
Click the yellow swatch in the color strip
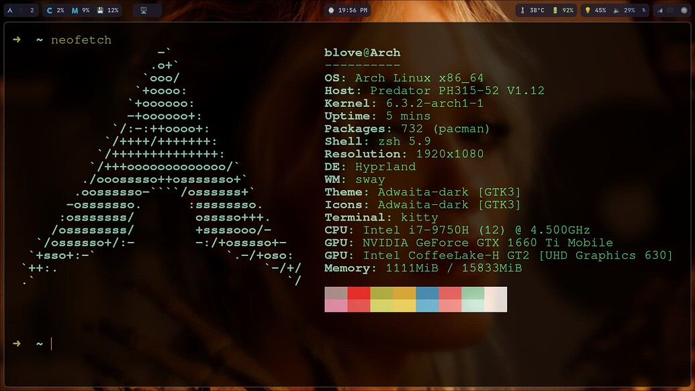(403, 298)
